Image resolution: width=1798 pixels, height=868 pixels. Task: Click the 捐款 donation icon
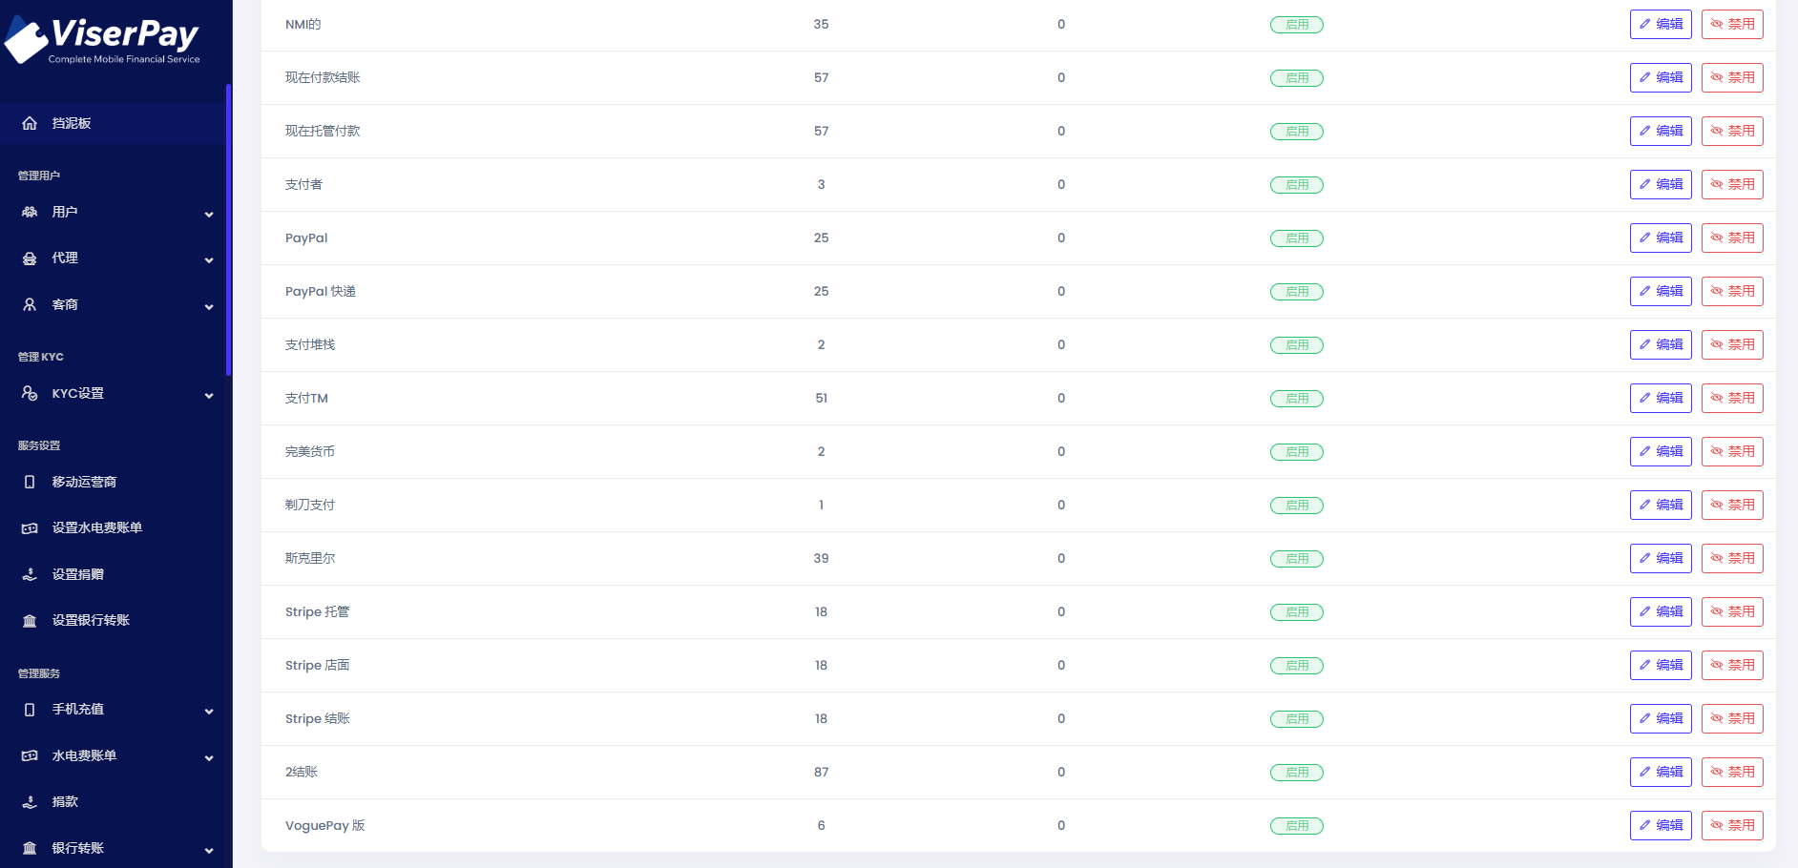coord(30,802)
